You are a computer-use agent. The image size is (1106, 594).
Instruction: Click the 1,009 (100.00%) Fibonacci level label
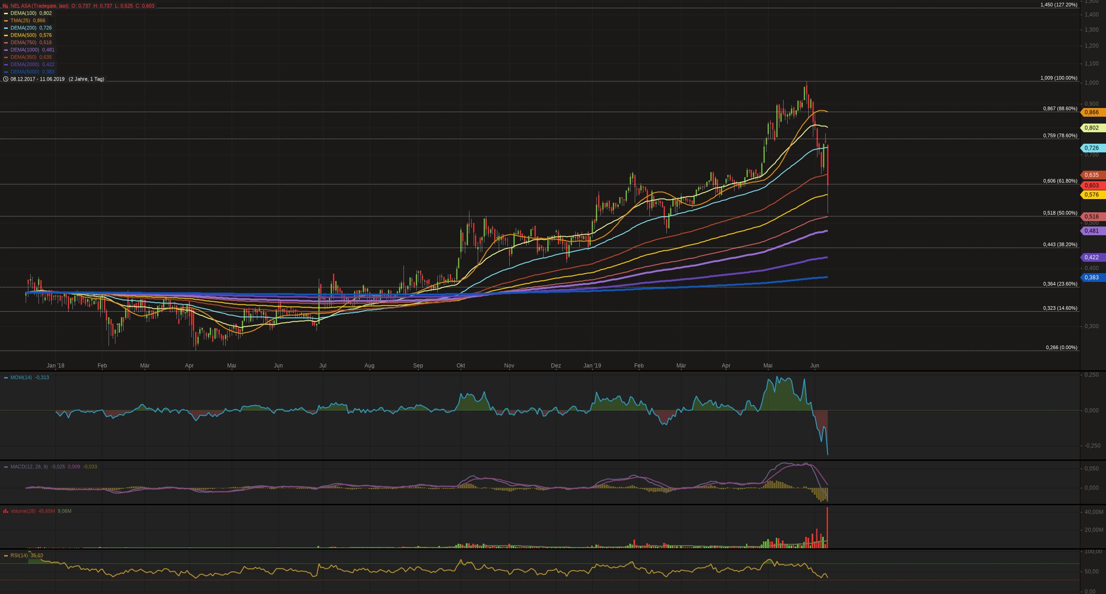pos(1058,78)
